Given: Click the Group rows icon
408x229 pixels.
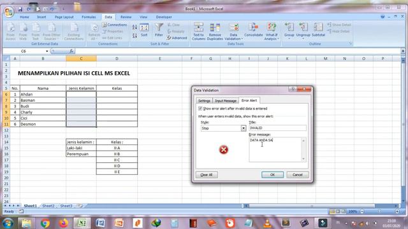Looking at the screenshot, I should click(289, 28).
